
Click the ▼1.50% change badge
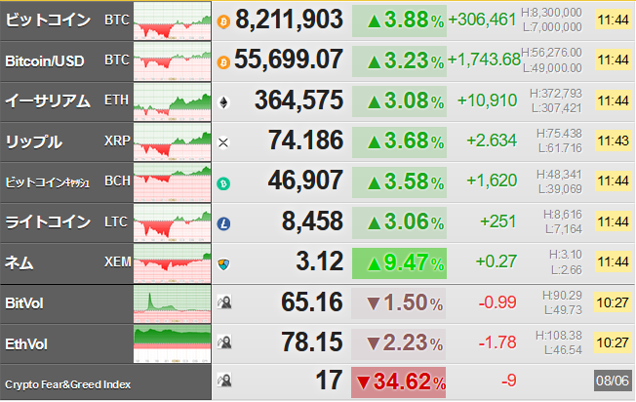click(x=398, y=303)
